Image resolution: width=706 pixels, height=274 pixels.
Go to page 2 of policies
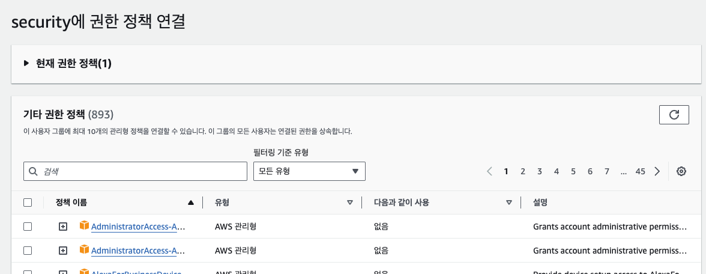(x=523, y=171)
